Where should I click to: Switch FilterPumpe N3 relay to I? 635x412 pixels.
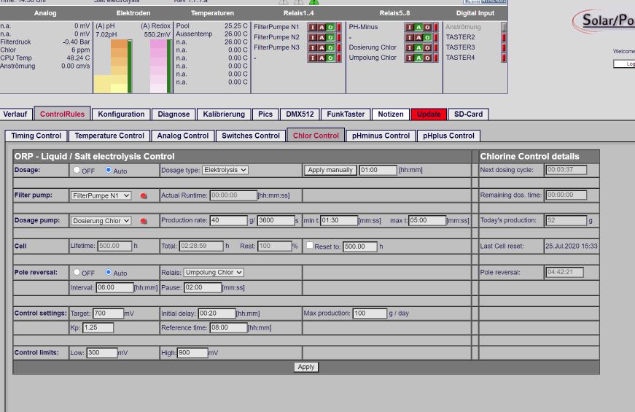[x=313, y=47]
